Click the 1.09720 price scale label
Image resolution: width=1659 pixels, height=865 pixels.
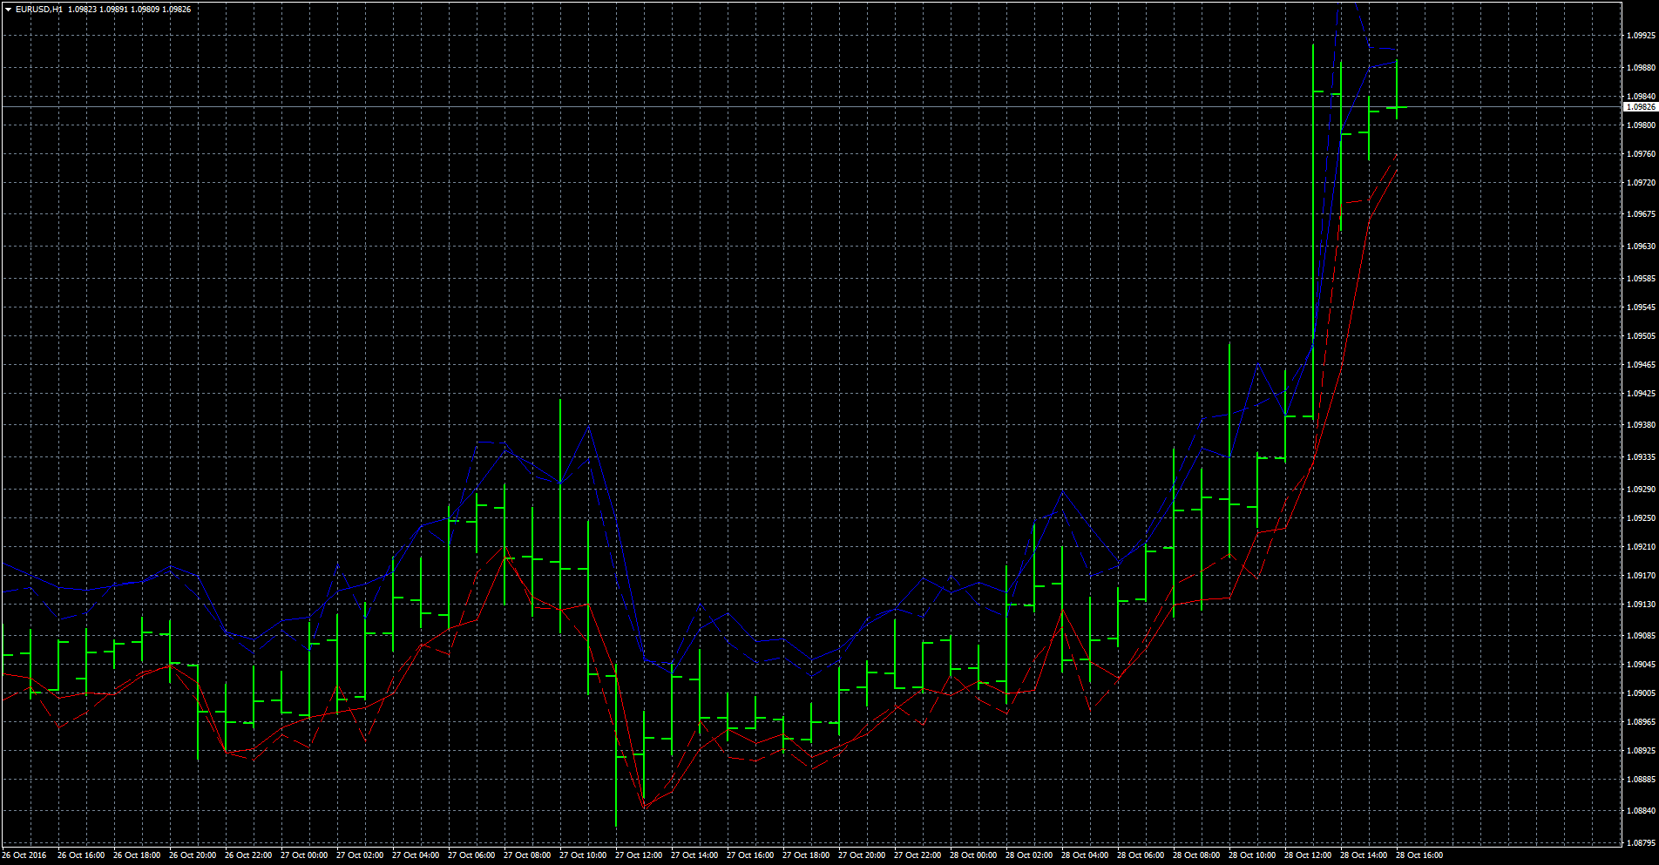pos(1641,183)
